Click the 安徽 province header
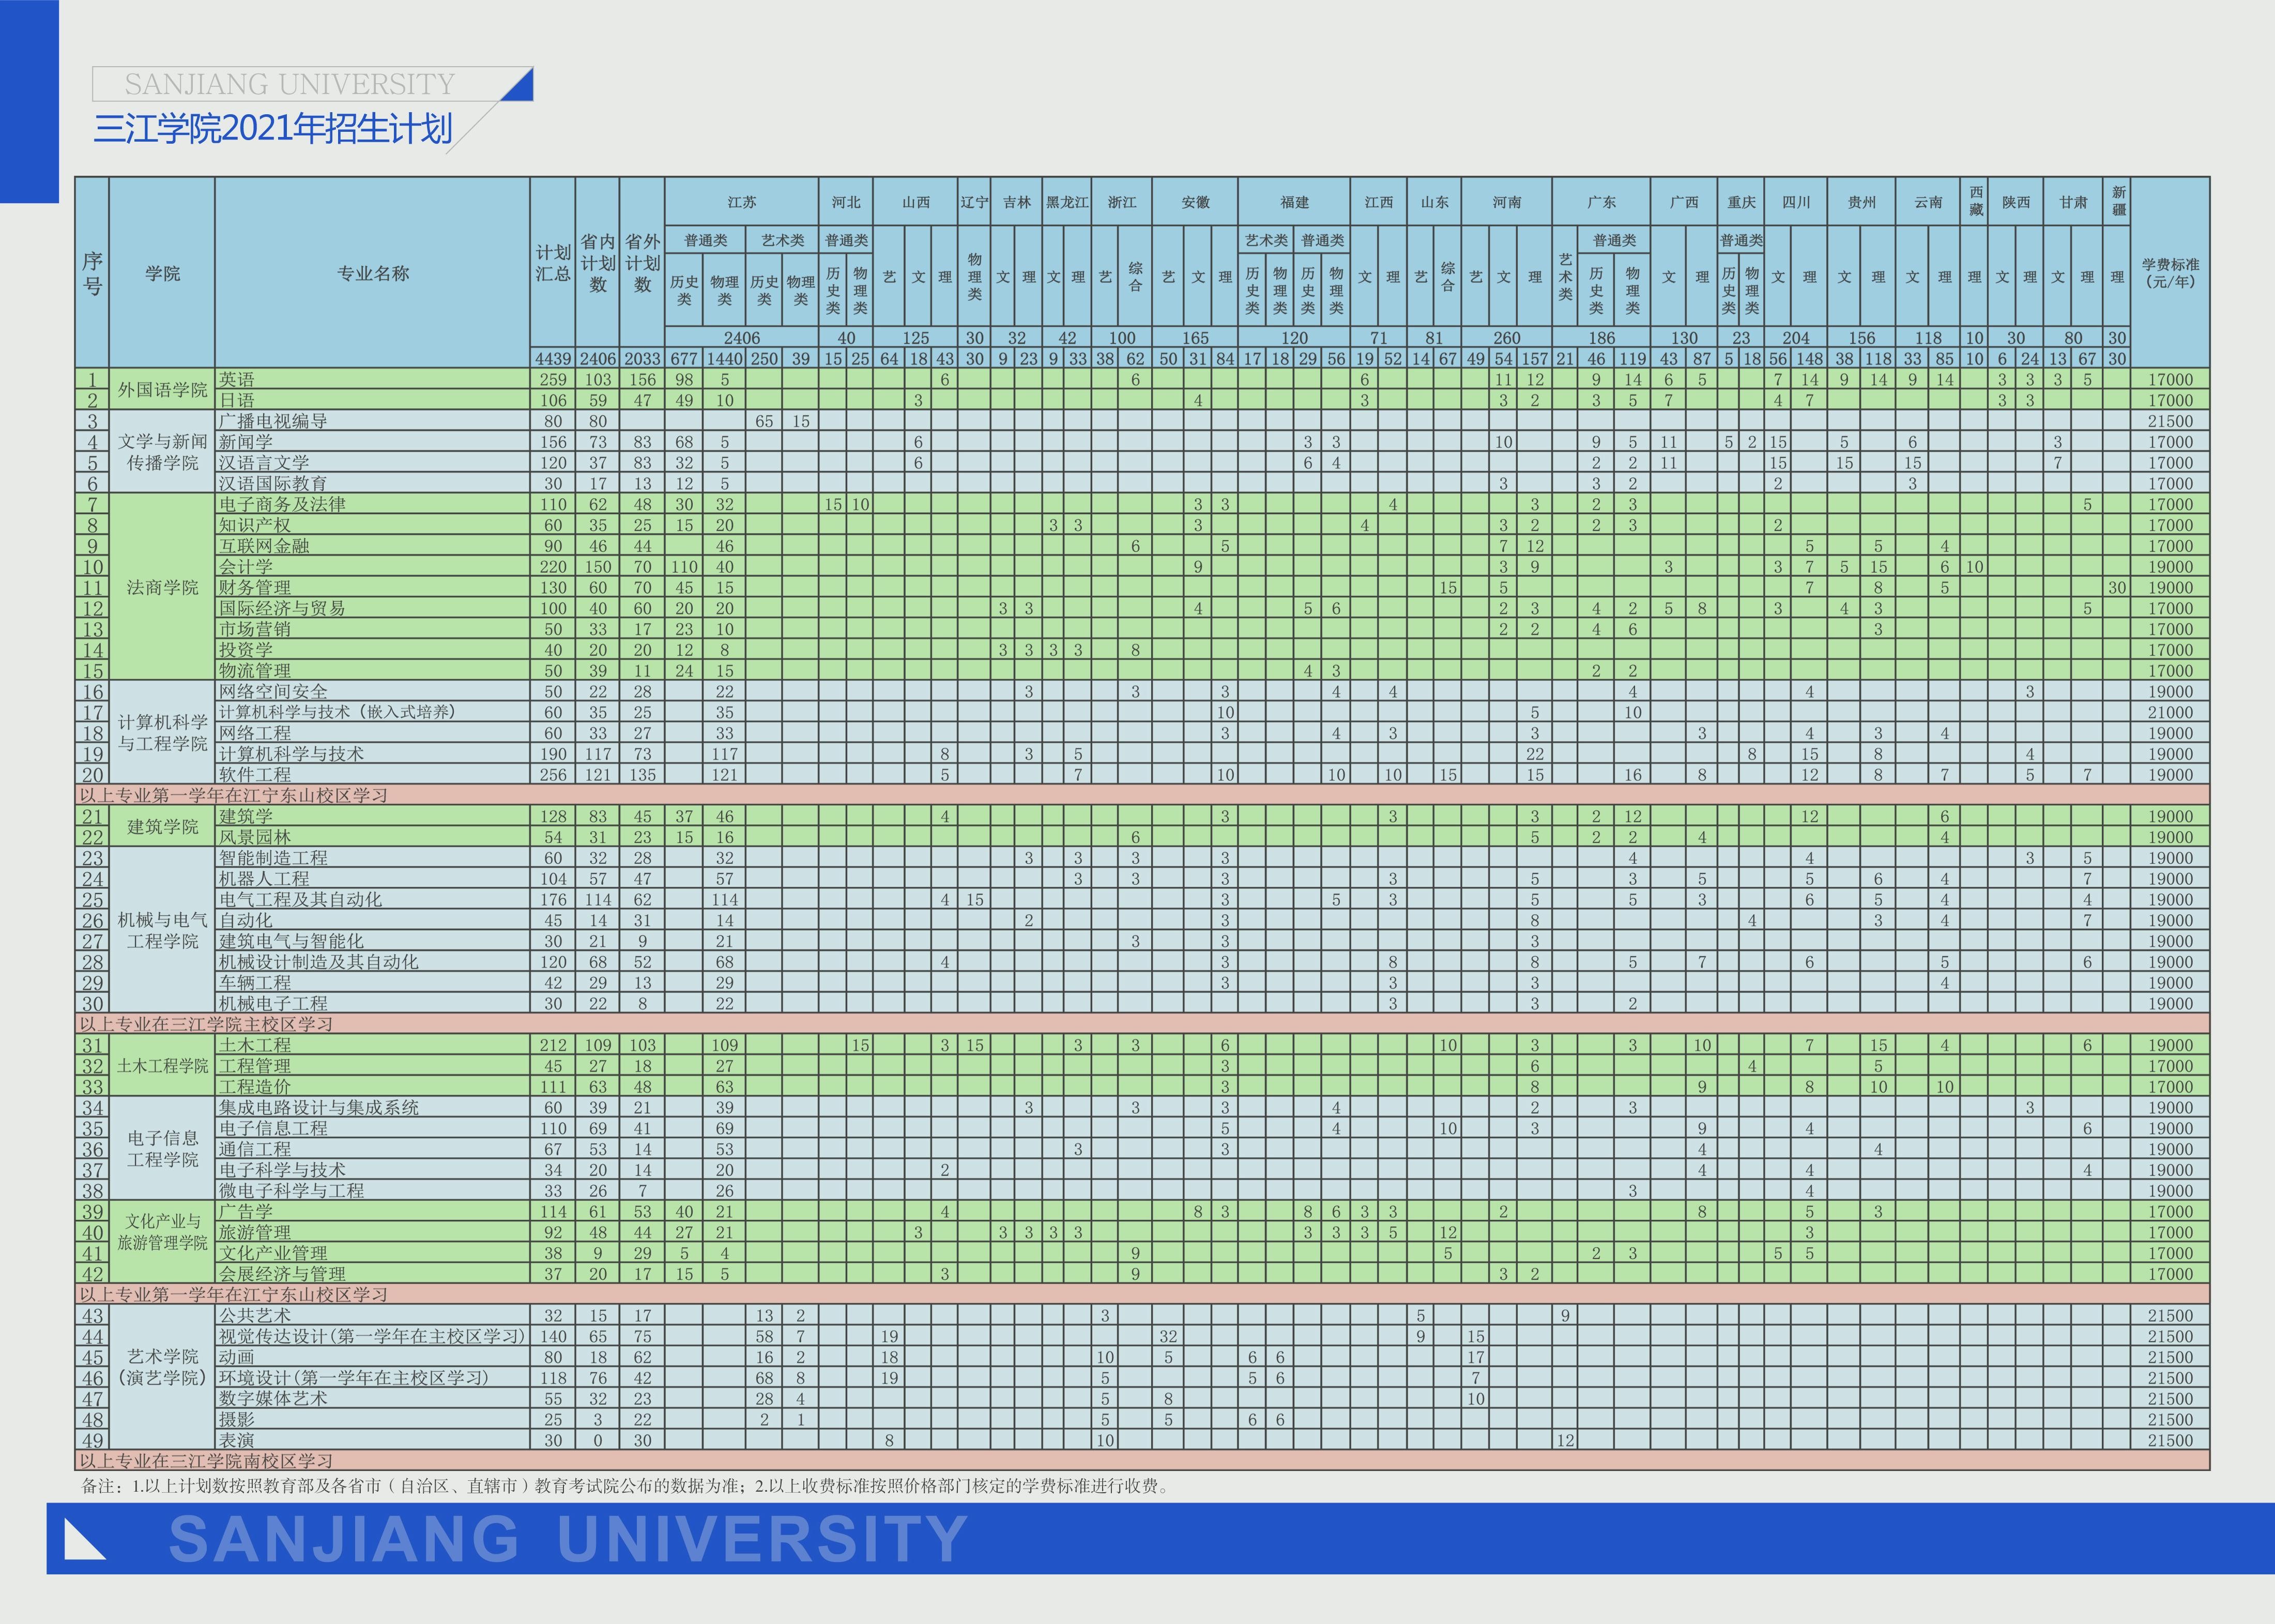This screenshot has width=2275, height=1624. point(1195,202)
